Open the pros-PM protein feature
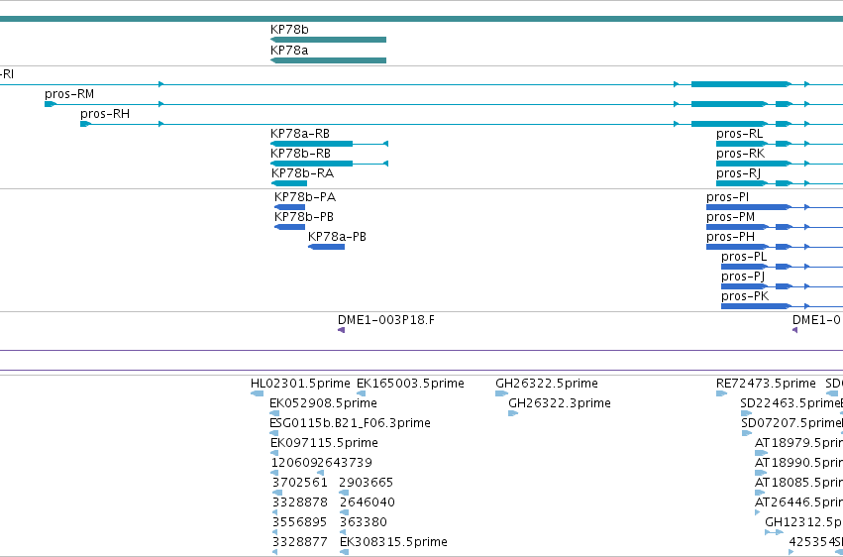The image size is (843, 557). point(775,227)
